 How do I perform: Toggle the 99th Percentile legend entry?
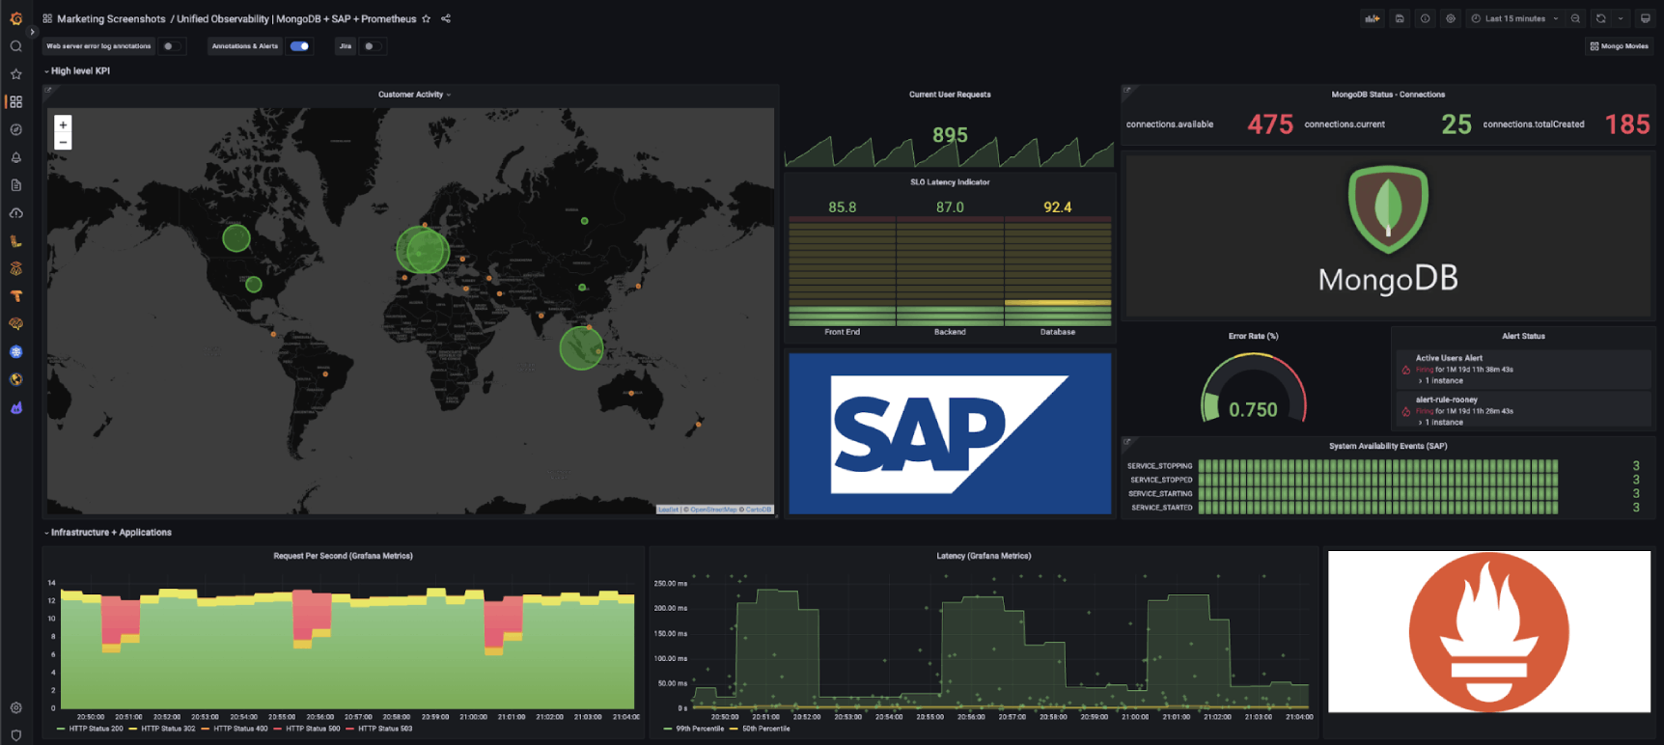(x=694, y=729)
